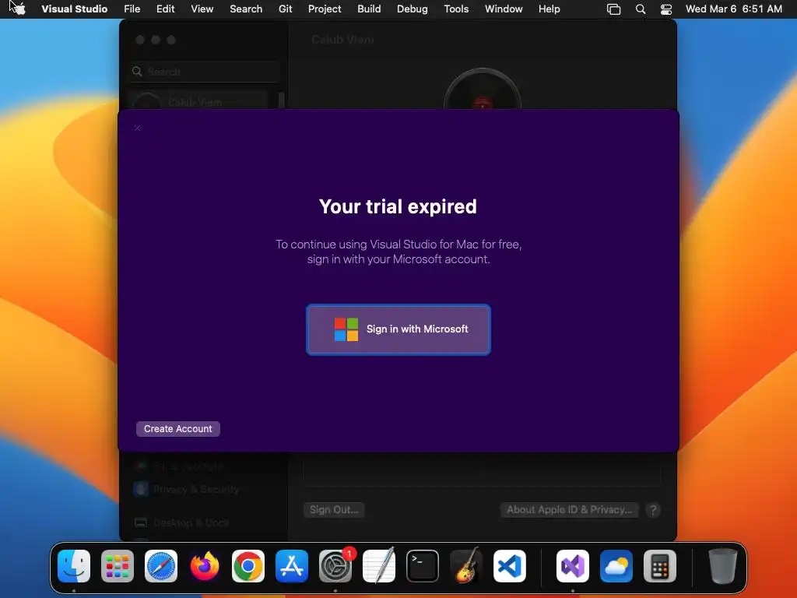This screenshot has width=797, height=598.
Task: Open Calculator from the Dock
Action: [x=660, y=566]
